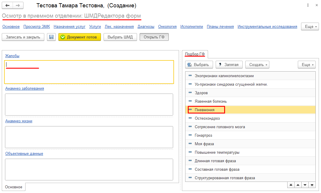Select the phrase Эхопризнаки каликопиелоэктазии
This screenshot has height=193, width=321.
(x=250, y=76)
